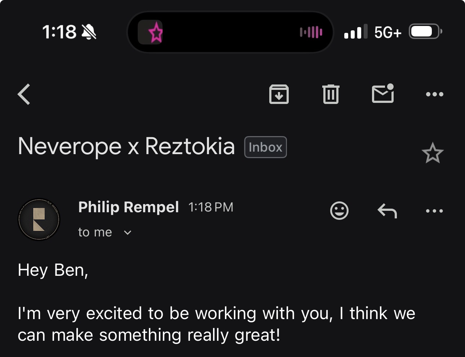465x357 pixels.
Task: Tap the audio waveform indicator
Action: 311,32
